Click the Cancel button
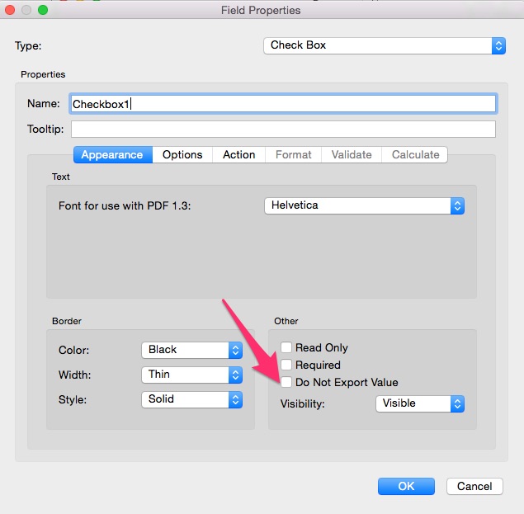The height and width of the screenshot is (514, 524). coord(474,486)
